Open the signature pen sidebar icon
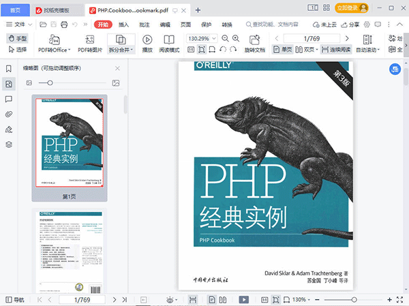Screen dimensions: 409x306 [9, 129]
